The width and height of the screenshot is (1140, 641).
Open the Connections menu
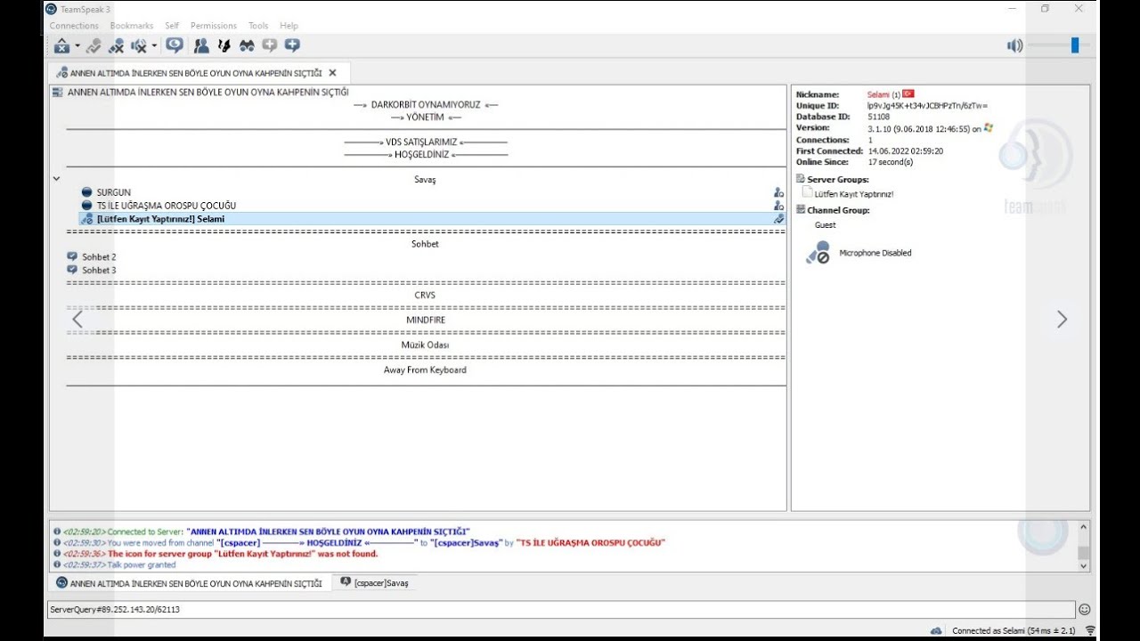[74, 26]
